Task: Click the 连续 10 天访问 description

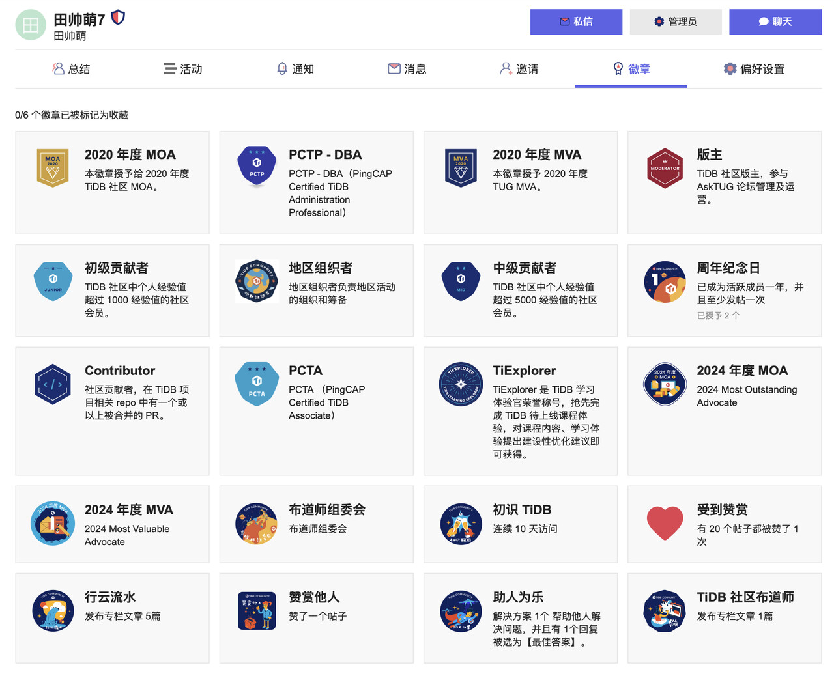Action: coord(525,529)
